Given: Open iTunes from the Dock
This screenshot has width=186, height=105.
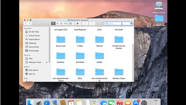Looking at the screenshot, I should 120,102.
